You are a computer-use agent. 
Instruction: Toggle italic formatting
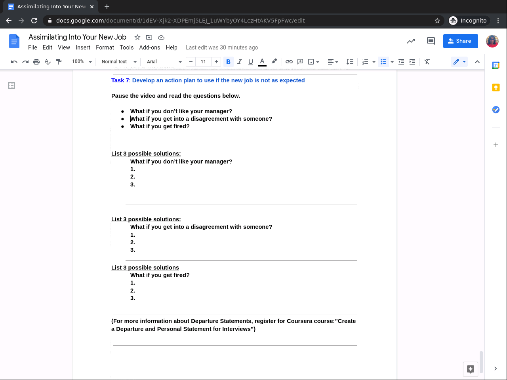point(239,62)
